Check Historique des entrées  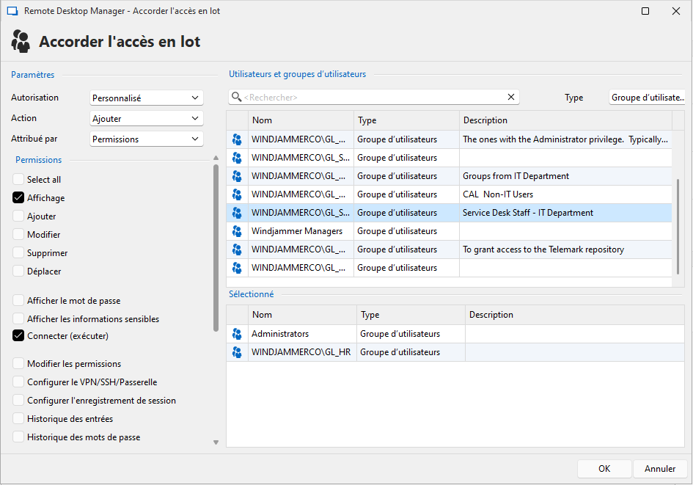click(18, 419)
